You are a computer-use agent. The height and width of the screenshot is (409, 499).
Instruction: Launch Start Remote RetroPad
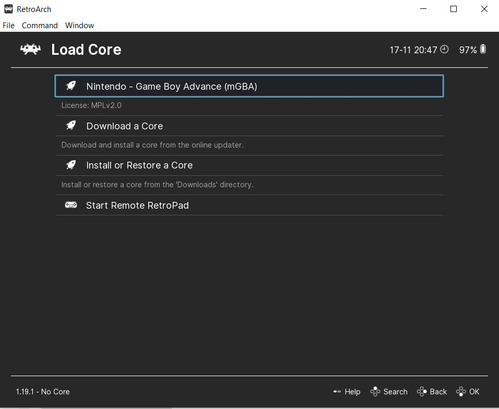pyautogui.click(x=137, y=204)
